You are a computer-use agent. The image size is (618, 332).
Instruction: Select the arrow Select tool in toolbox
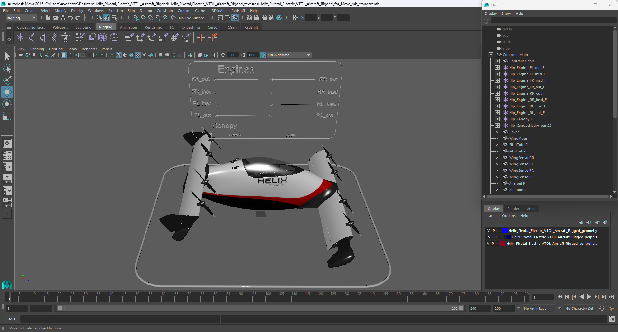point(7,57)
